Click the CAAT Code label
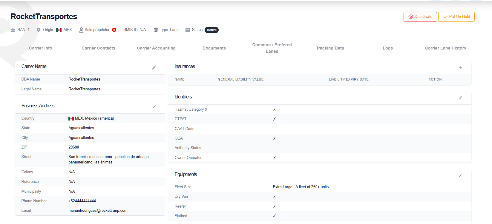The height and width of the screenshot is (224, 492). pyautogui.click(x=184, y=129)
